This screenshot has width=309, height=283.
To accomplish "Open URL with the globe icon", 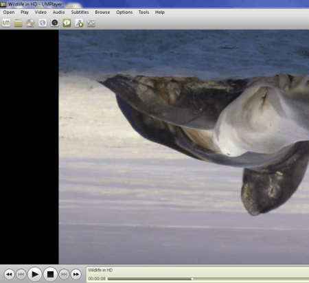I will point(43,23).
